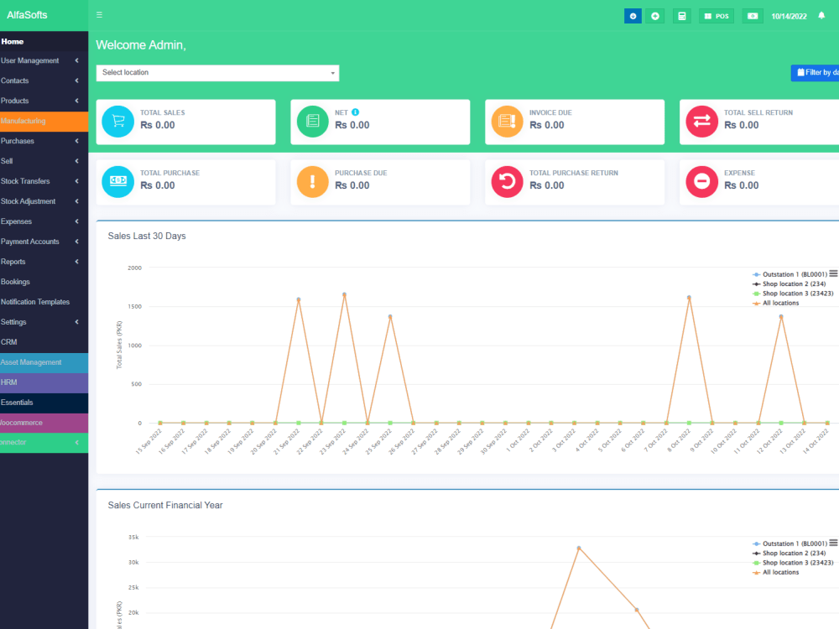Toggle All locations series in financial year chart
839x629 pixels.
tap(780, 573)
